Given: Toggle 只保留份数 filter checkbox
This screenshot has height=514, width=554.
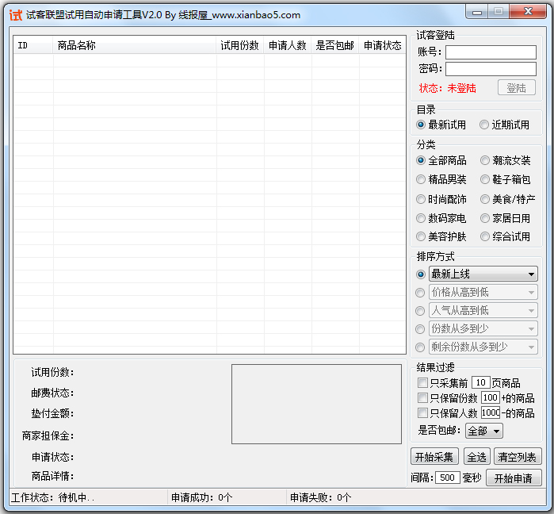Looking at the screenshot, I should click(423, 398).
